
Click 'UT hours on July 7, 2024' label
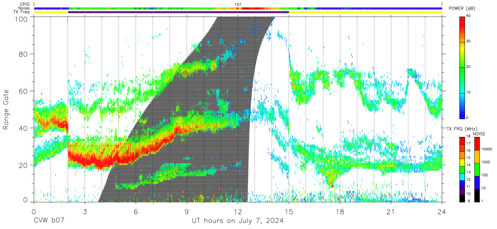[238, 221]
